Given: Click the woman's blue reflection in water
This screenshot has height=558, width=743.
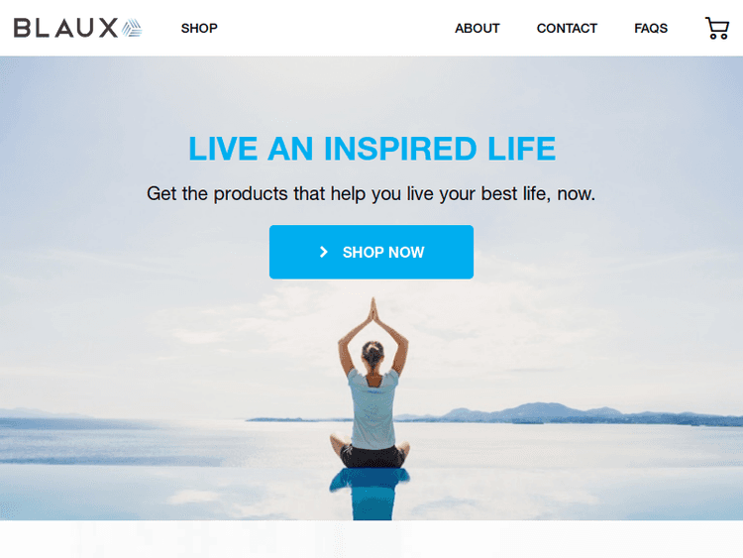Looking at the screenshot, I should [x=371, y=494].
